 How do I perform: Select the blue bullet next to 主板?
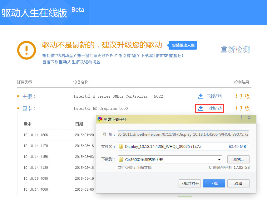[18, 96]
